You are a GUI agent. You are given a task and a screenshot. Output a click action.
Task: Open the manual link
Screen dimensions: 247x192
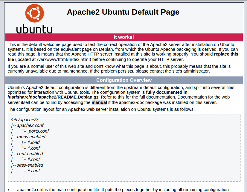99,102
